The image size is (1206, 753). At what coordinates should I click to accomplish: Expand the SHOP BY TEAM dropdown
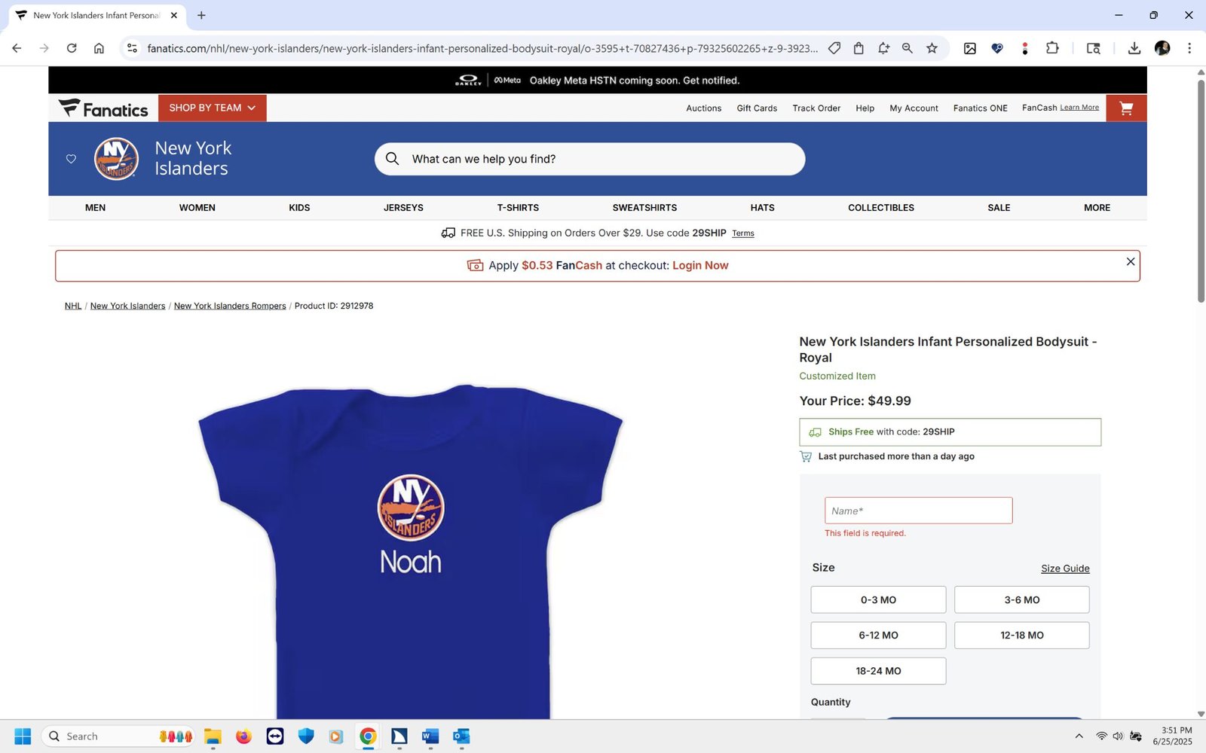(x=212, y=108)
